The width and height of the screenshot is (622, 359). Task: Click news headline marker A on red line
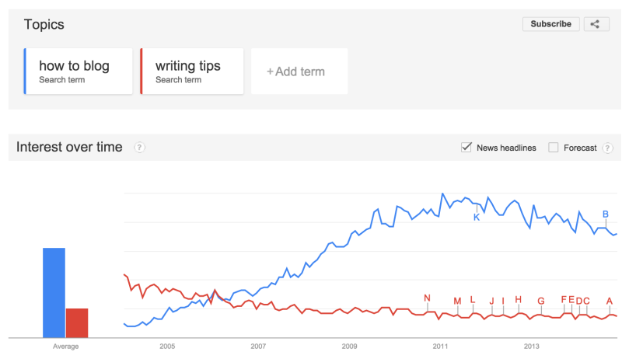610,301
